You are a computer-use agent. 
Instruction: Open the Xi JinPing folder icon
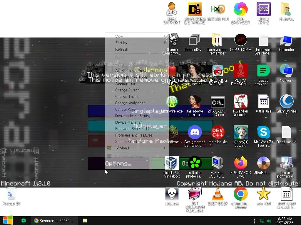pyautogui.click(x=286, y=9)
